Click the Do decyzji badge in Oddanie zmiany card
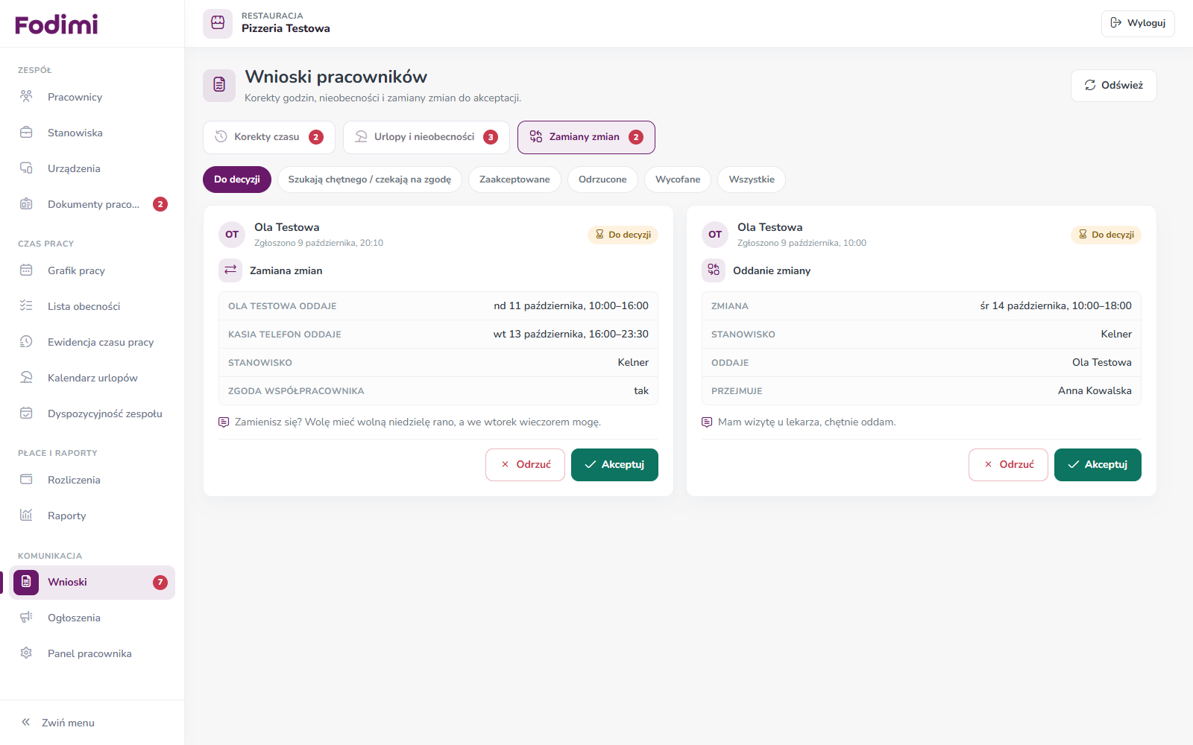1193x745 pixels. [x=1106, y=235]
